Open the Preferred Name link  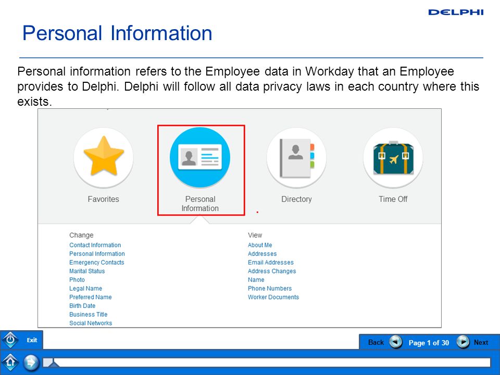tap(91, 297)
